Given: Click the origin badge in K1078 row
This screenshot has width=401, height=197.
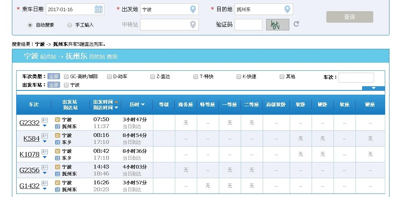Looking at the screenshot, I should (57, 151).
